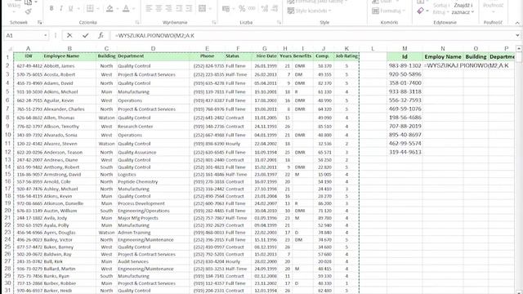Merge and center the selected cells
The height and width of the screenshot is (294, 523).
(x=202, y=8)
